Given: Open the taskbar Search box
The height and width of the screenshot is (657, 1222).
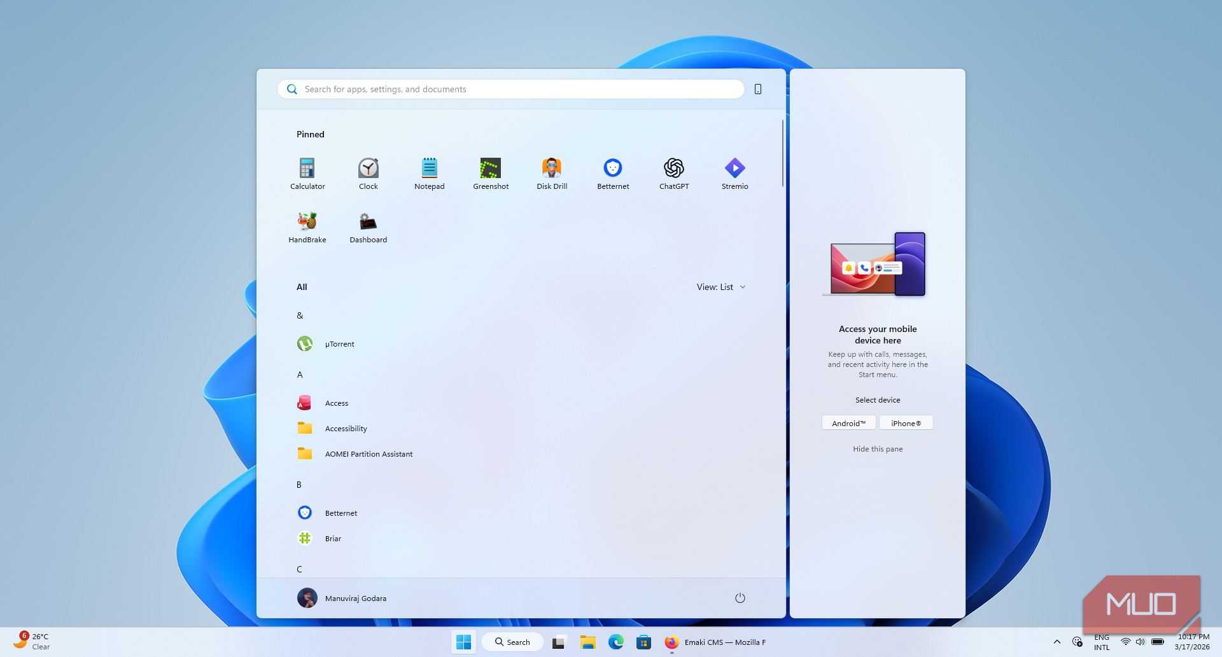Looking at the screenshot, I should [512, 642].
